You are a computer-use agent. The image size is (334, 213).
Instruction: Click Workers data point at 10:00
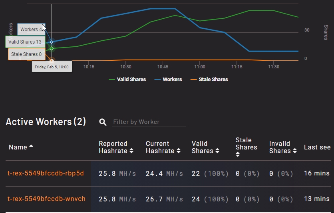pos(52,42)
